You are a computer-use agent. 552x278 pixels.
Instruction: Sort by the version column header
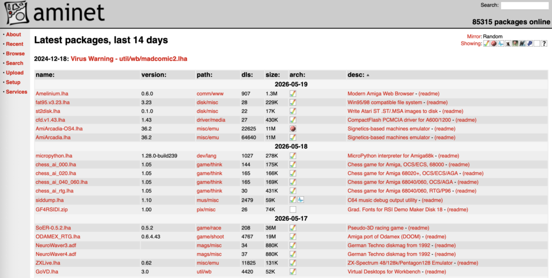pos(154,74)
